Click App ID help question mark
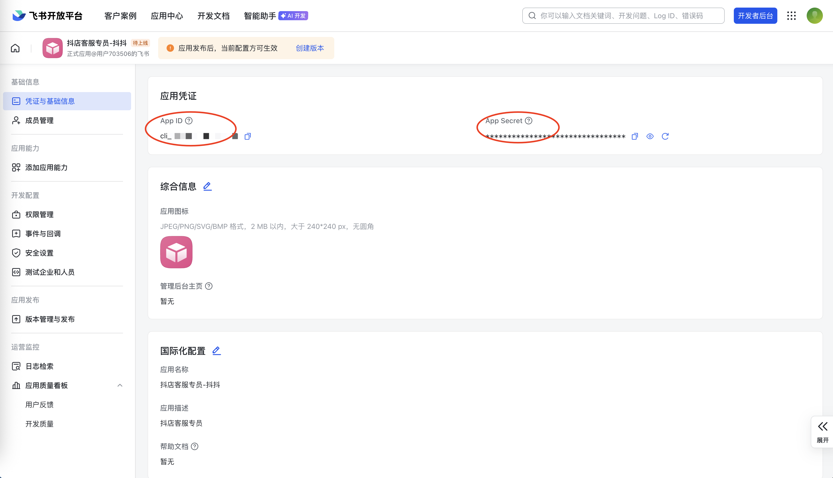This screenshot has height=478, width=833. click(x=189, y=121)
